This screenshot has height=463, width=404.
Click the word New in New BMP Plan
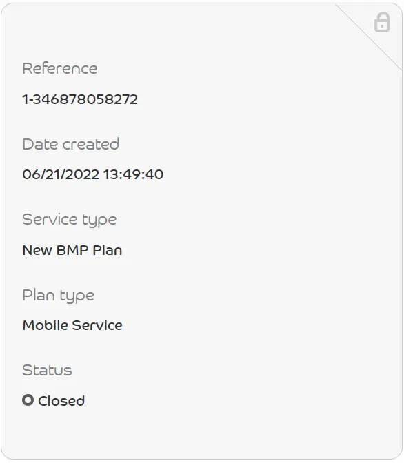pos(37,250)
